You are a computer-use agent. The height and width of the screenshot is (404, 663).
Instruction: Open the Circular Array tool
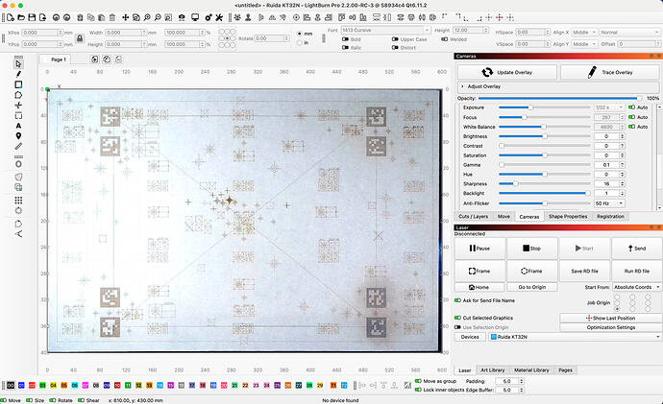18,211
